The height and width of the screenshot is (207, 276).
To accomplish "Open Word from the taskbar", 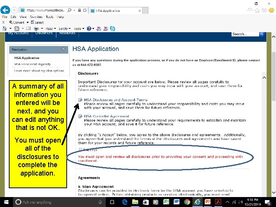I will [x=177, y=202].
